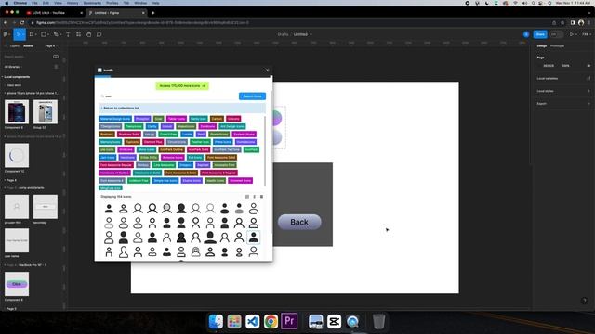Toggle assets list view icon
The width and height of the screenshot is (595, 334).
tap(56, 67)
